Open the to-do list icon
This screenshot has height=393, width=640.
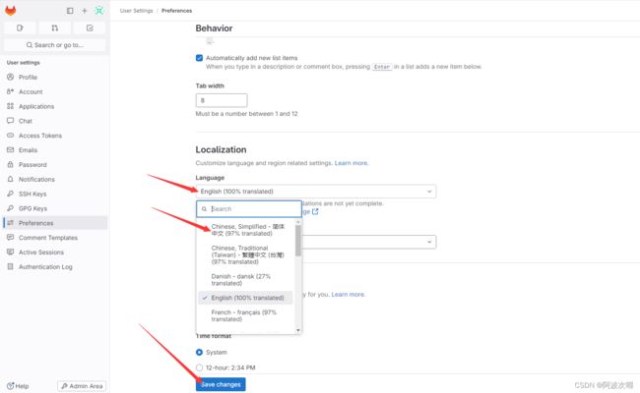pos(90,28)
